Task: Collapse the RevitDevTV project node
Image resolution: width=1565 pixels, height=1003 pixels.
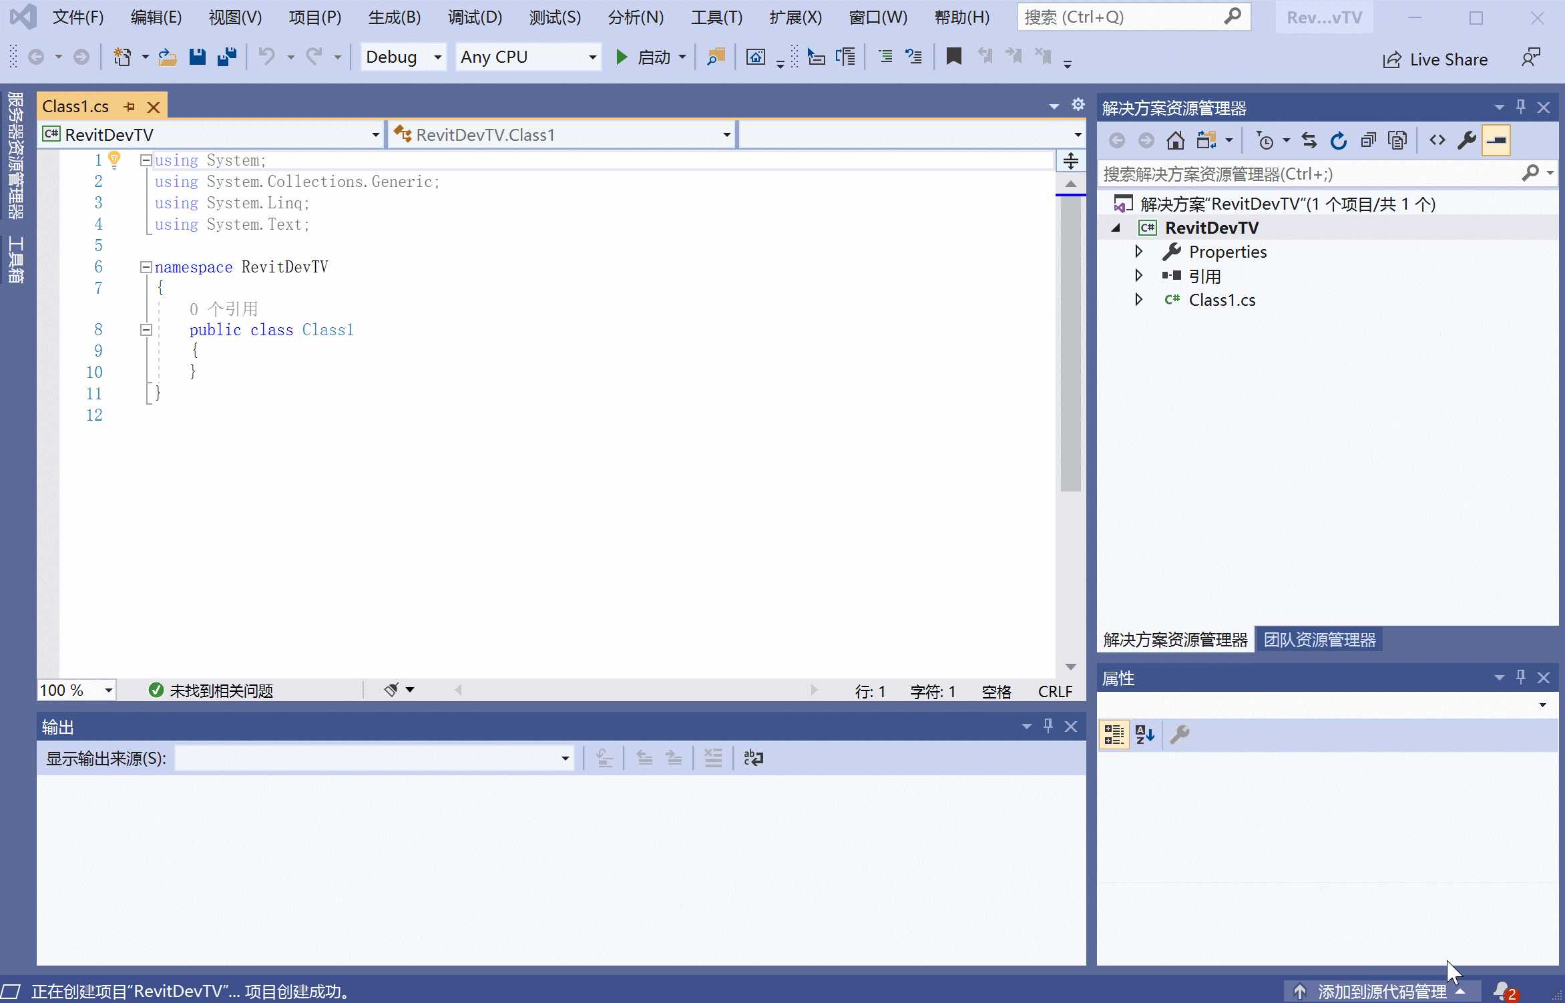Action: [x=1116, y=228]
